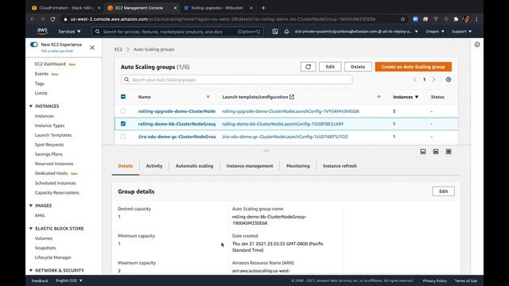Open browser extensions puzzle icon
Image resolution: width=509 pixels, height=286 pixels.
click(456, 19)
